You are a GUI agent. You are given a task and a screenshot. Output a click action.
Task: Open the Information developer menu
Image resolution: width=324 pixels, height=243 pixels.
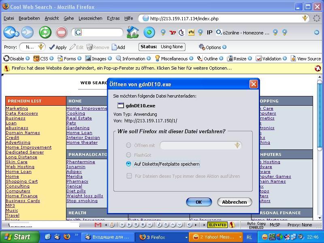pyautogui.click(x=133, y=59)
